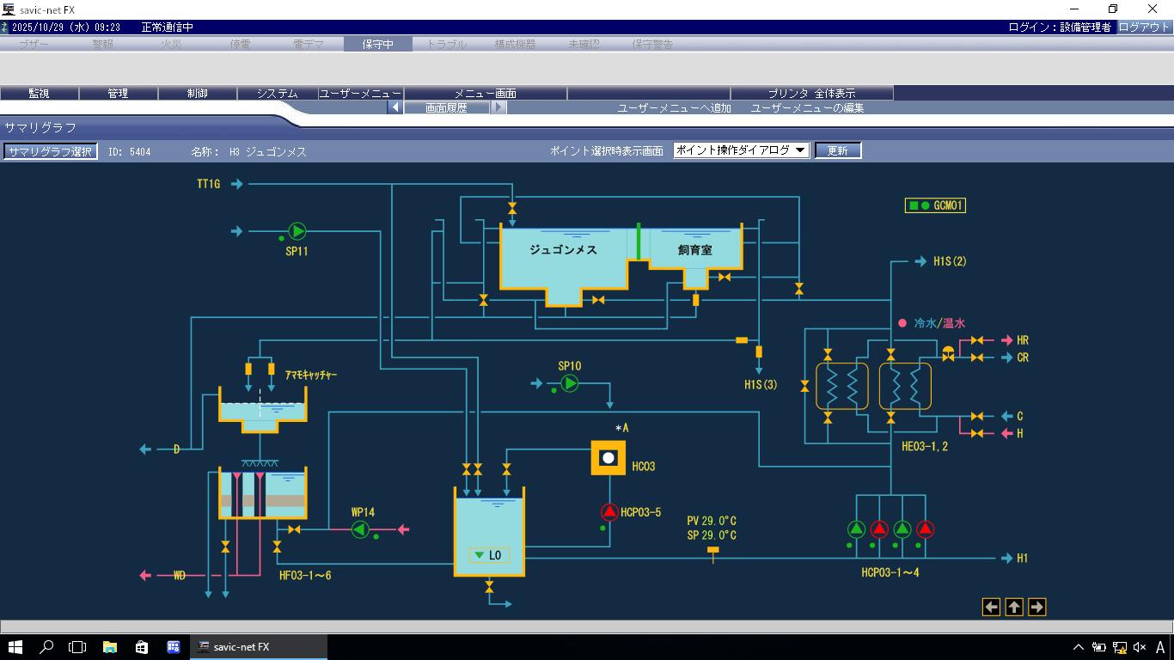Image resolution: width=1174 pixels, height=660 pixels.
Task: Toggle the LO level indicator on tank
Action: tap(488, 555)
